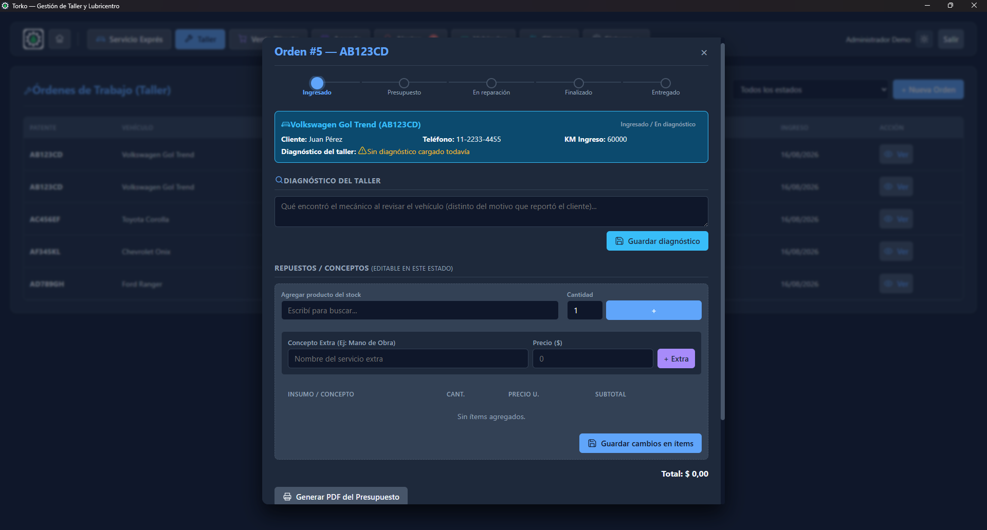Generate the Presupuesto PDF

[341, 496]
